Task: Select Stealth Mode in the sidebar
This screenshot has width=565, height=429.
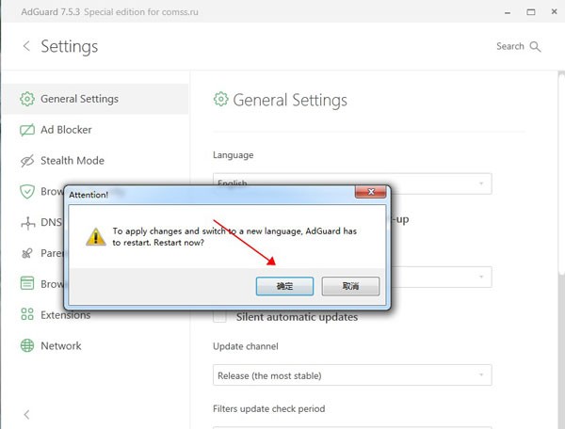Action: point(73,161)
